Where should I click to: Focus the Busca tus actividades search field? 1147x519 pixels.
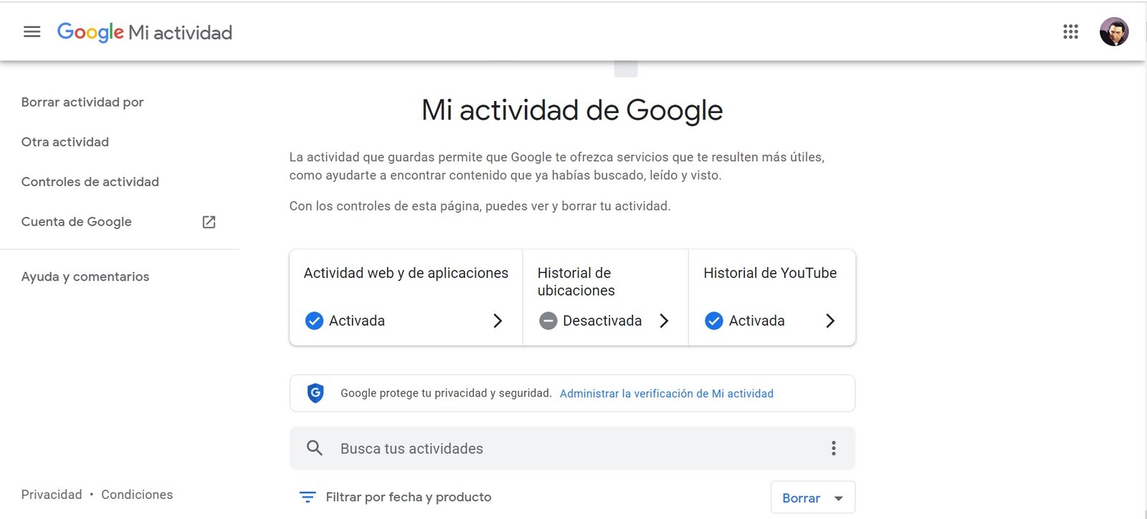(572, 448)
